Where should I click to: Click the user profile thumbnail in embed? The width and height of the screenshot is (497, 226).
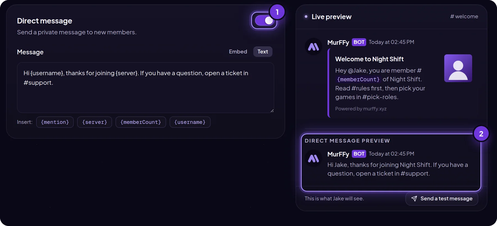pyautogui.click(x=458, y=68)
